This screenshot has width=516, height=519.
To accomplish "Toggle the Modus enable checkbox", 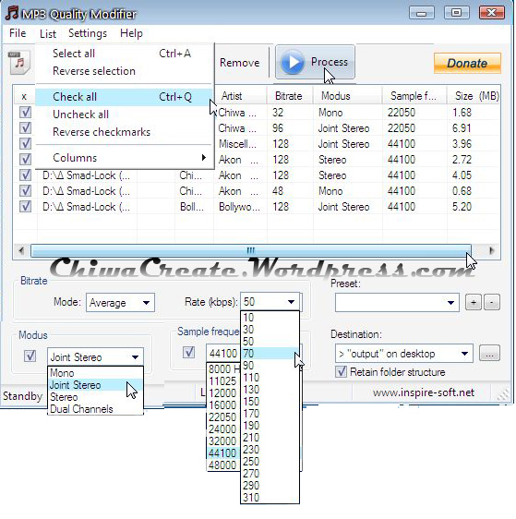I will (30, 356).
